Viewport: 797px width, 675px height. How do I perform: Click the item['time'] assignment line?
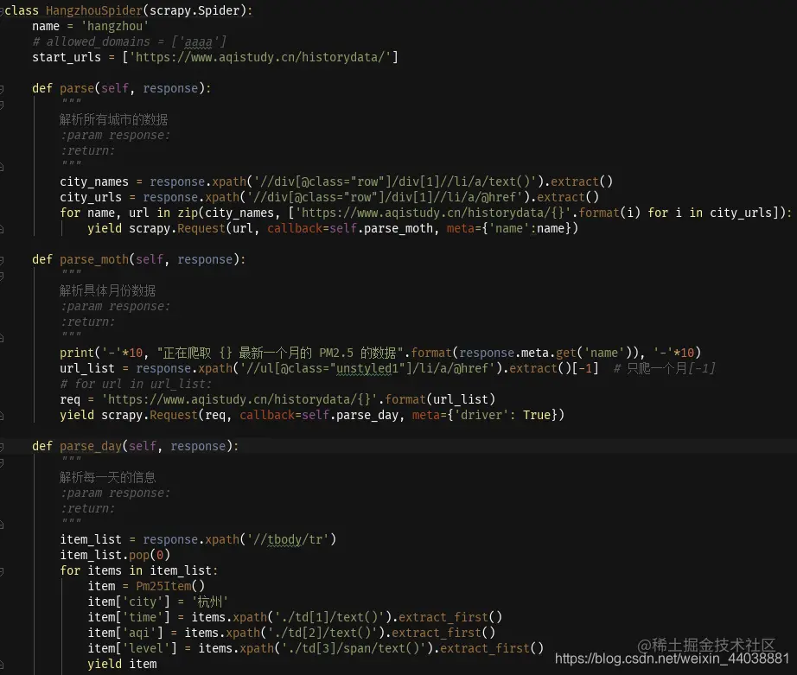coord(295,618)
